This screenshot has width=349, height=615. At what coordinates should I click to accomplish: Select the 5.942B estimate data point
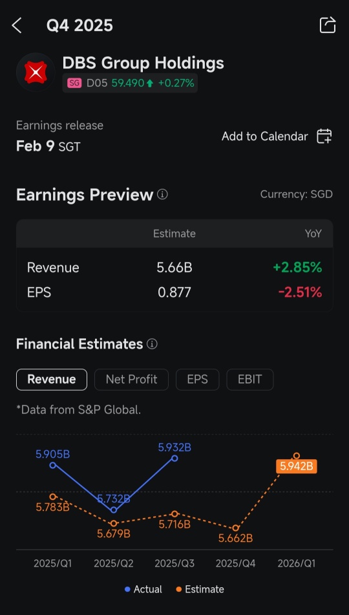pyautogui.click(x=297, y=456)
